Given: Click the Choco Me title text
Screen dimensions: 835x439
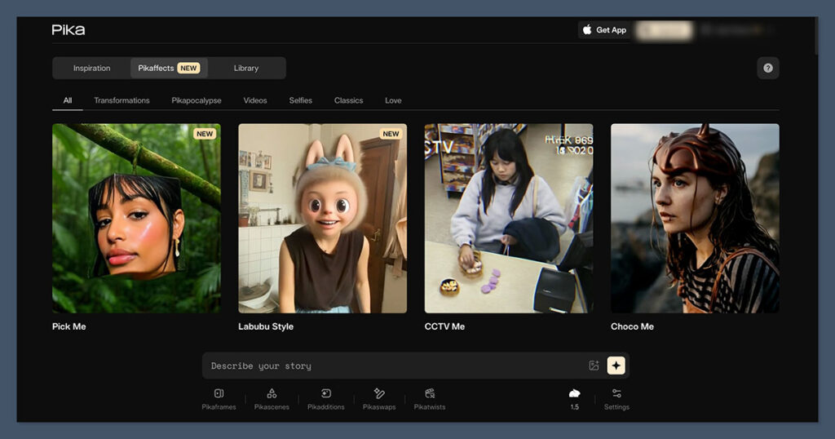Looking at the screenshot, I should (632, 326).
